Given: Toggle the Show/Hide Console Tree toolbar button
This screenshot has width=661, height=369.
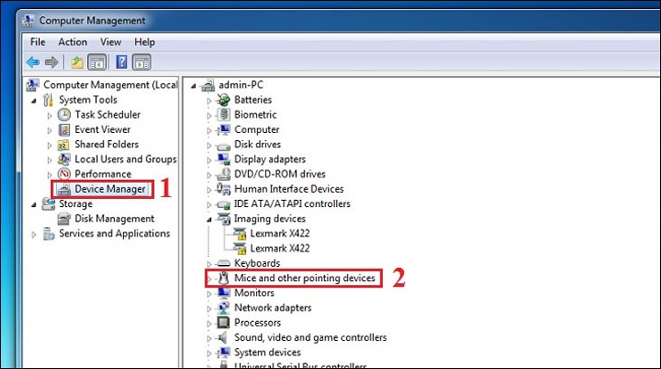Looking at the screenshot, I should pyautogui.click(x=97, y=62).
